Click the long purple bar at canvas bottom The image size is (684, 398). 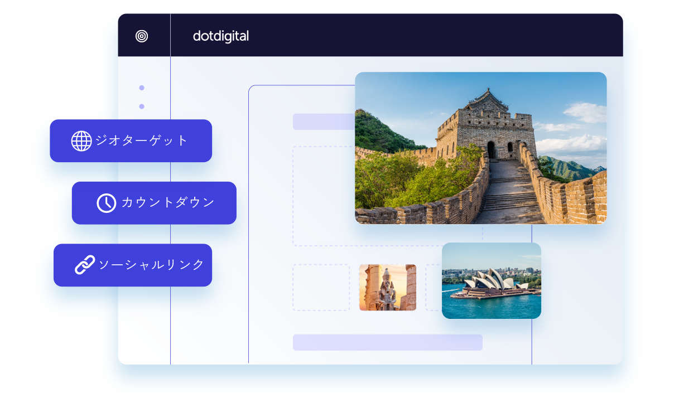pos(387,342)
